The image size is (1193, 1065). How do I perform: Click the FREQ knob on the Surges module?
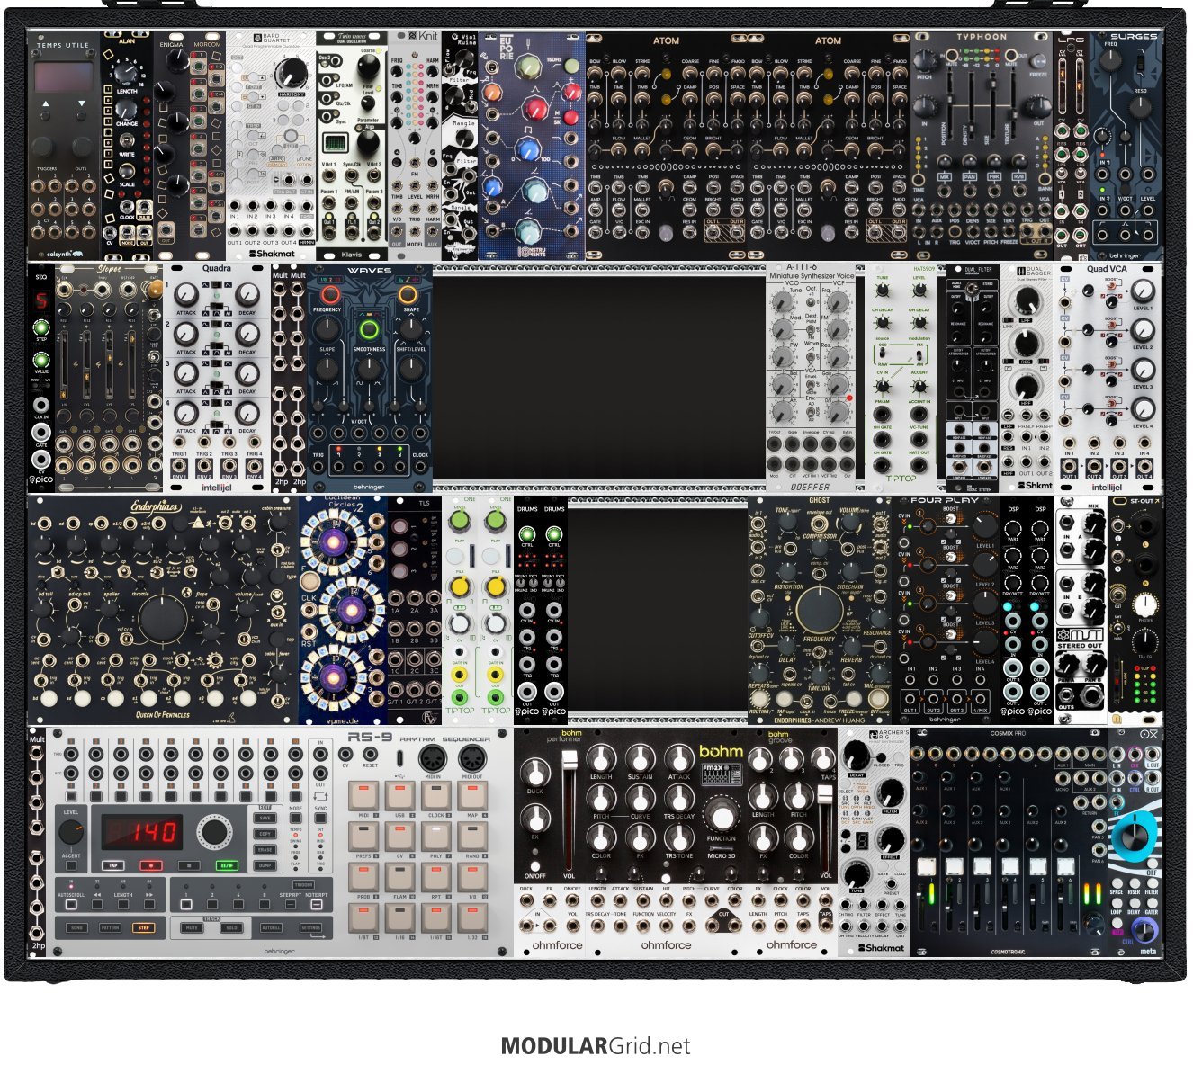pos(1110,62)
